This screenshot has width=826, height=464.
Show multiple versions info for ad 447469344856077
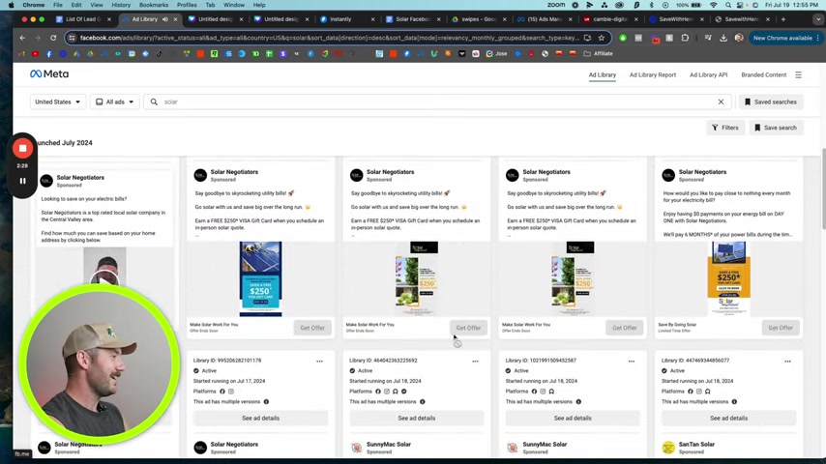point(734,402)
